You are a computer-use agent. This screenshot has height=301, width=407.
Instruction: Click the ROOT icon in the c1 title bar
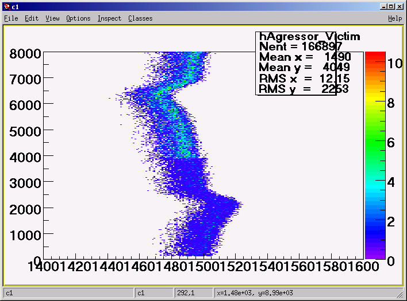coord(7,7)
